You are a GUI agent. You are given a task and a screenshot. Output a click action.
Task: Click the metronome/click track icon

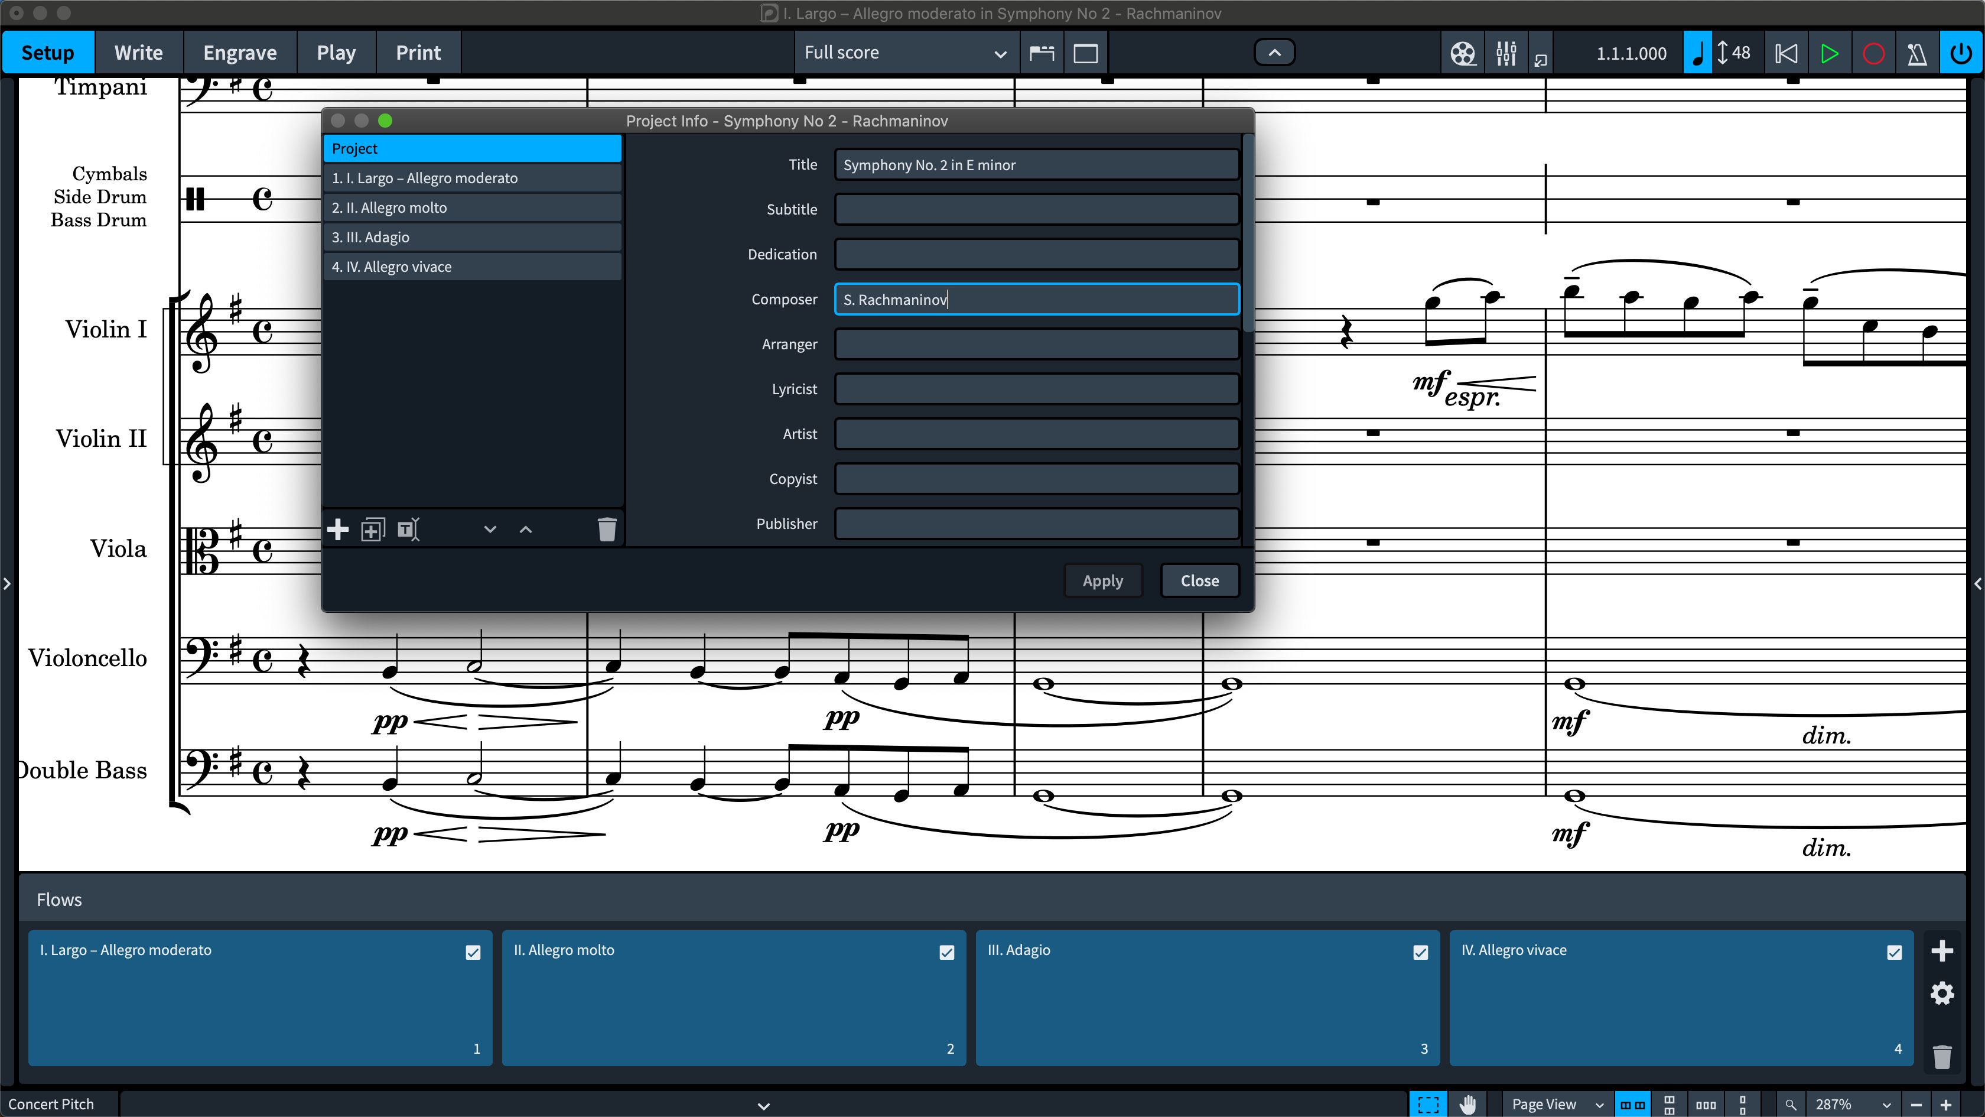[x=1918, y=53]
